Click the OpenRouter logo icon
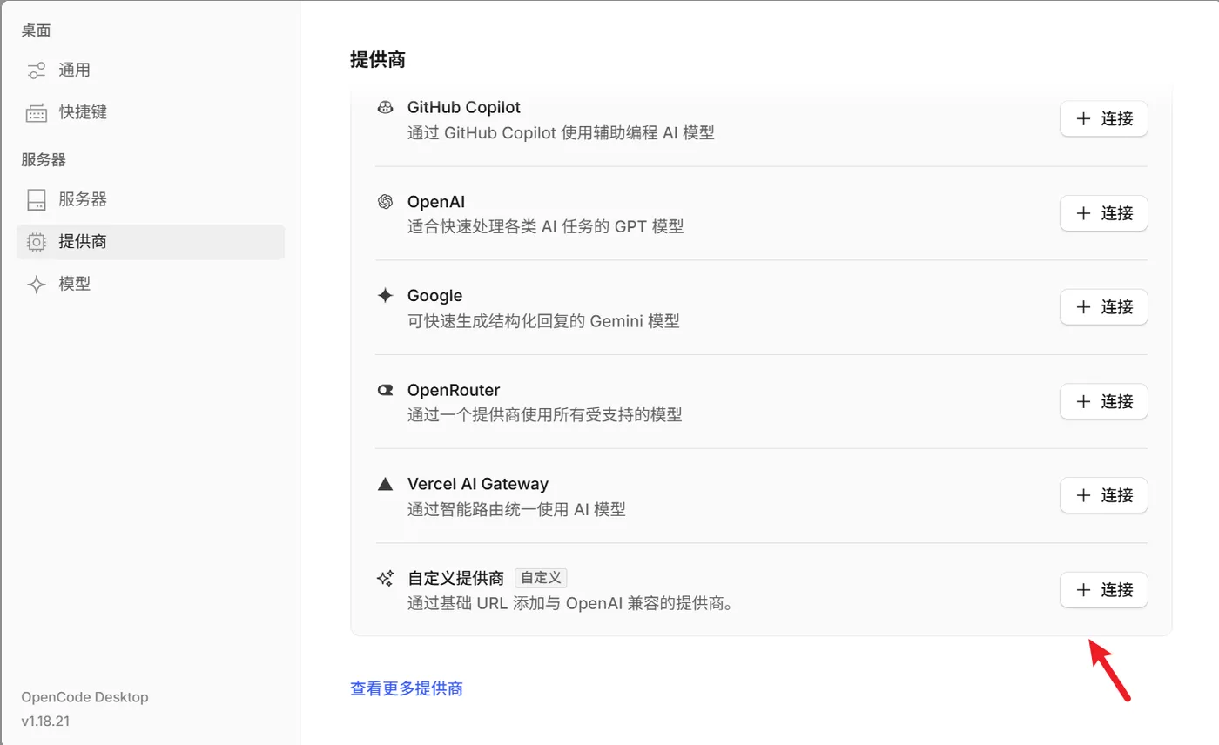Viewport: 1219px width, 745px height. [385, 390]
